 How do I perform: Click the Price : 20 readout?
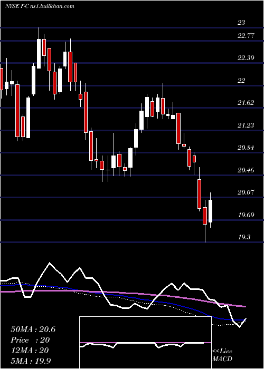coord(30,340)
